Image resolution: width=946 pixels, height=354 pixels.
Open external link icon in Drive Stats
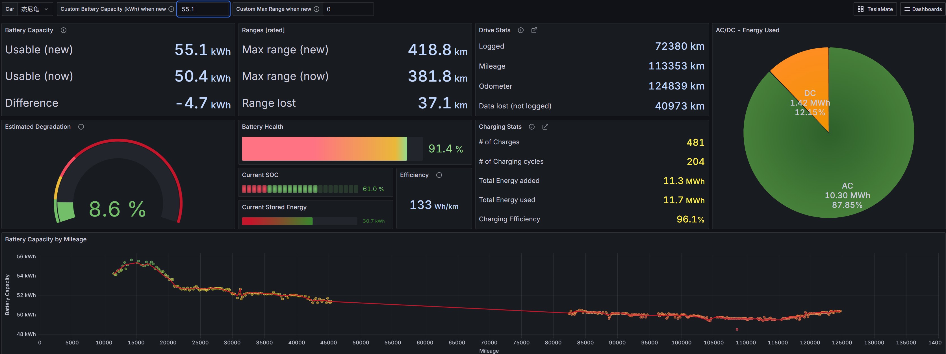(534, 30)
